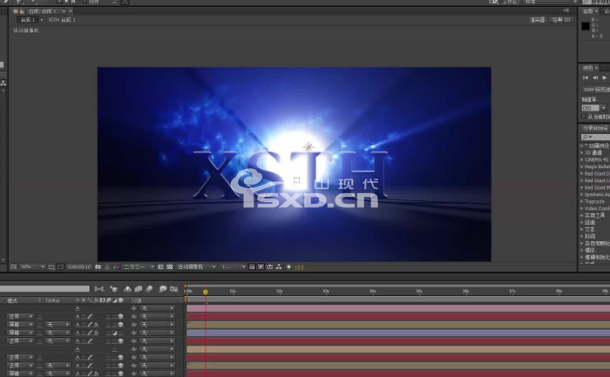The width and height of the screenshot is (610, 377).
Task: Expand the Magic Bullet effects category
Action: [x=582, y=167]
